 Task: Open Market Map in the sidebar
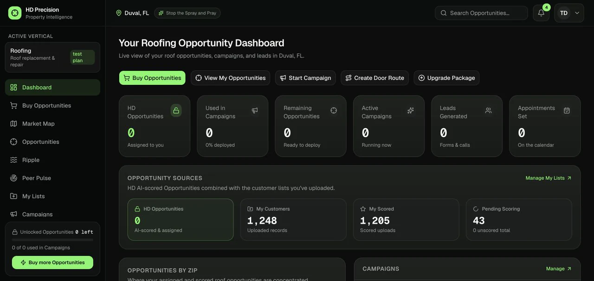[52, 123]
